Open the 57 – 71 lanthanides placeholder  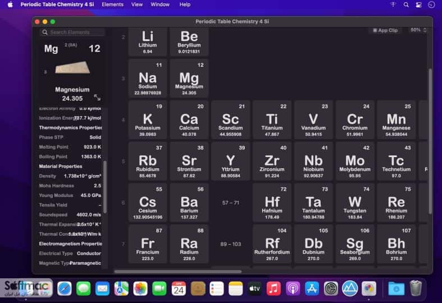click(x=231, y=203)
